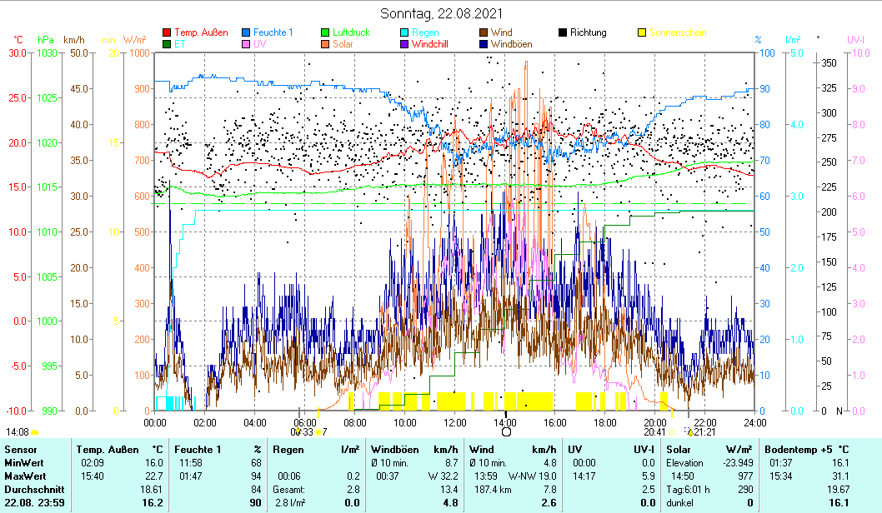
Task: Click the cyan Regen legend square
Action: (x=404, y=33)
